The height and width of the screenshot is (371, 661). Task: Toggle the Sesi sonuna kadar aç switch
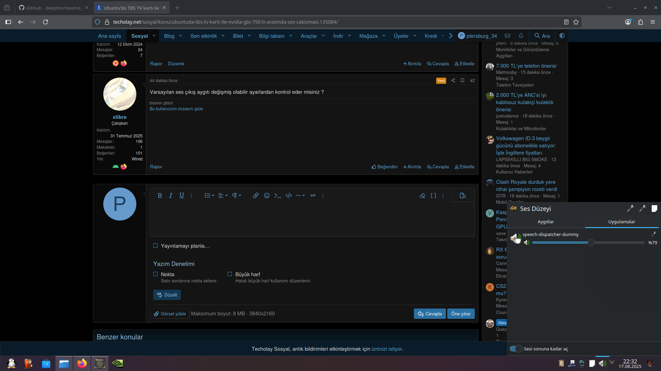point(516,349)
